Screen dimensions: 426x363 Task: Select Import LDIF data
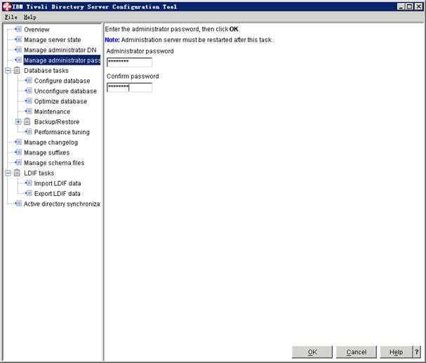point(58,183)
